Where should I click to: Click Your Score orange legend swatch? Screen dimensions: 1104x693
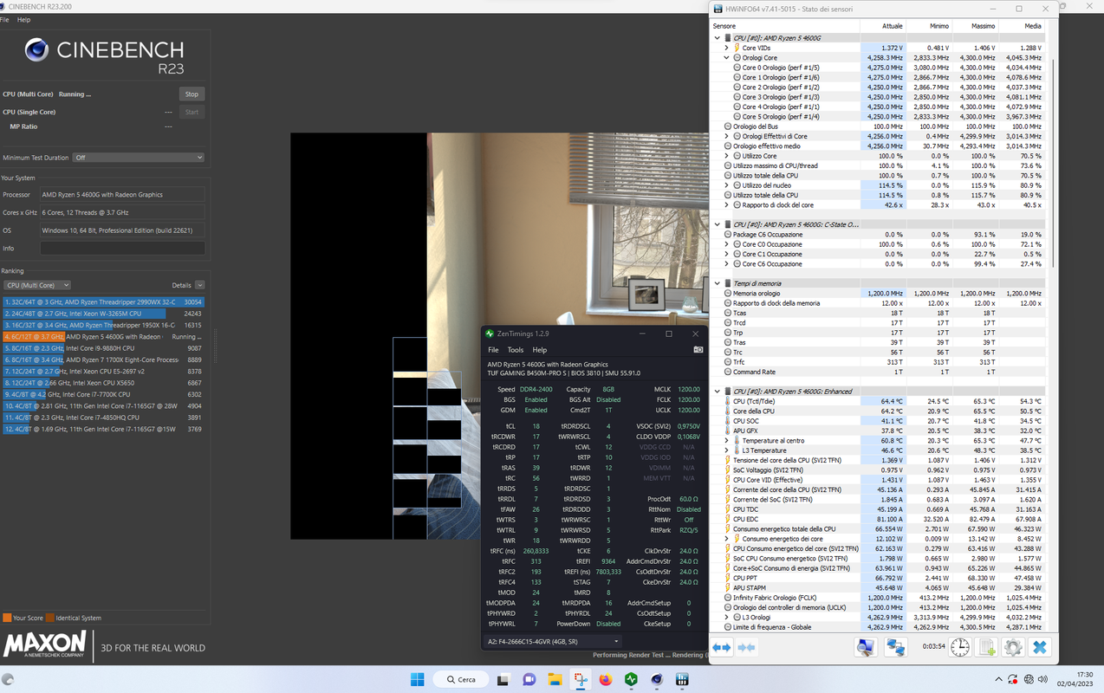coord(7,618)
